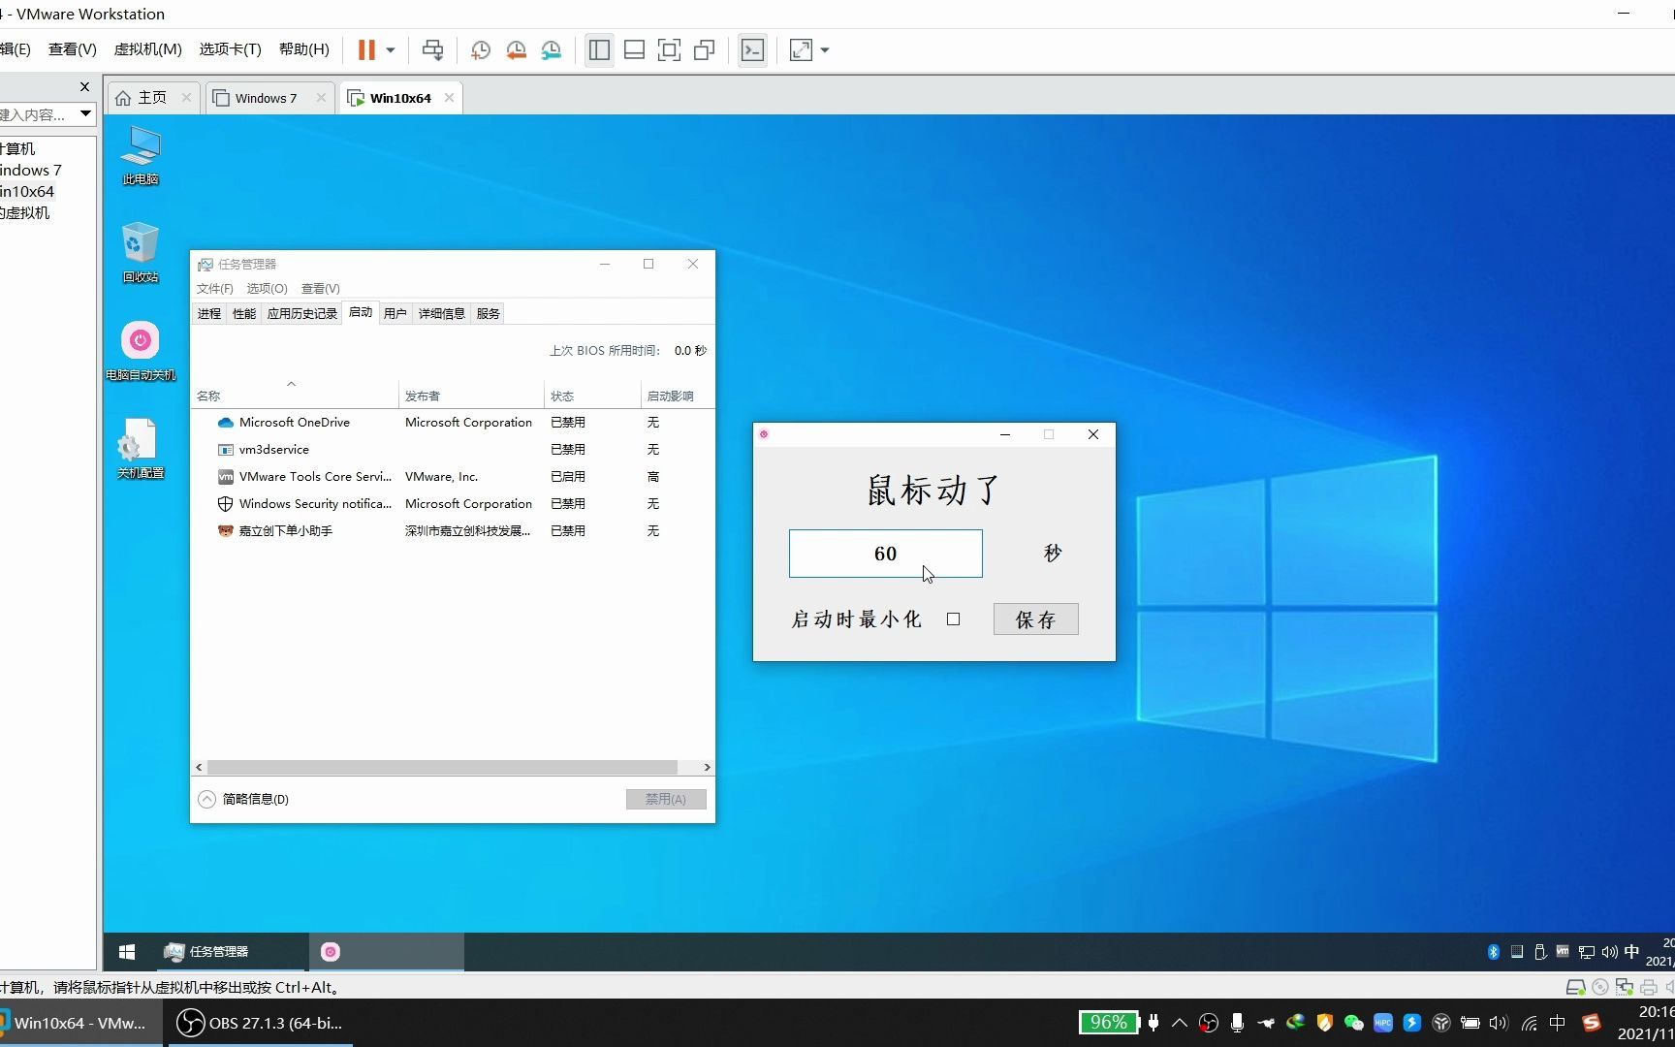Open Task Manager 查看(V) menu
This screenshot has width=1675, height=1047.
[x=320, y=288]
